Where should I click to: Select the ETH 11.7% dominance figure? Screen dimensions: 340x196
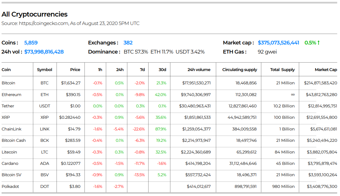162,52
